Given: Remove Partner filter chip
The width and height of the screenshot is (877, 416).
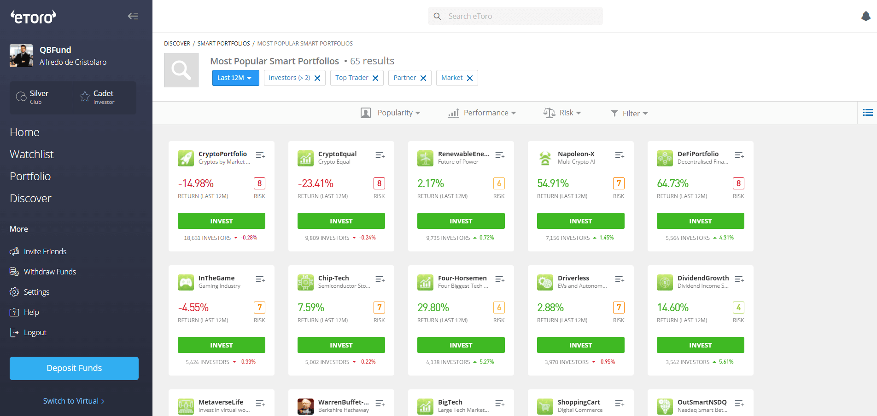Looking at the screenshot, I should click(x=423, y=78).
